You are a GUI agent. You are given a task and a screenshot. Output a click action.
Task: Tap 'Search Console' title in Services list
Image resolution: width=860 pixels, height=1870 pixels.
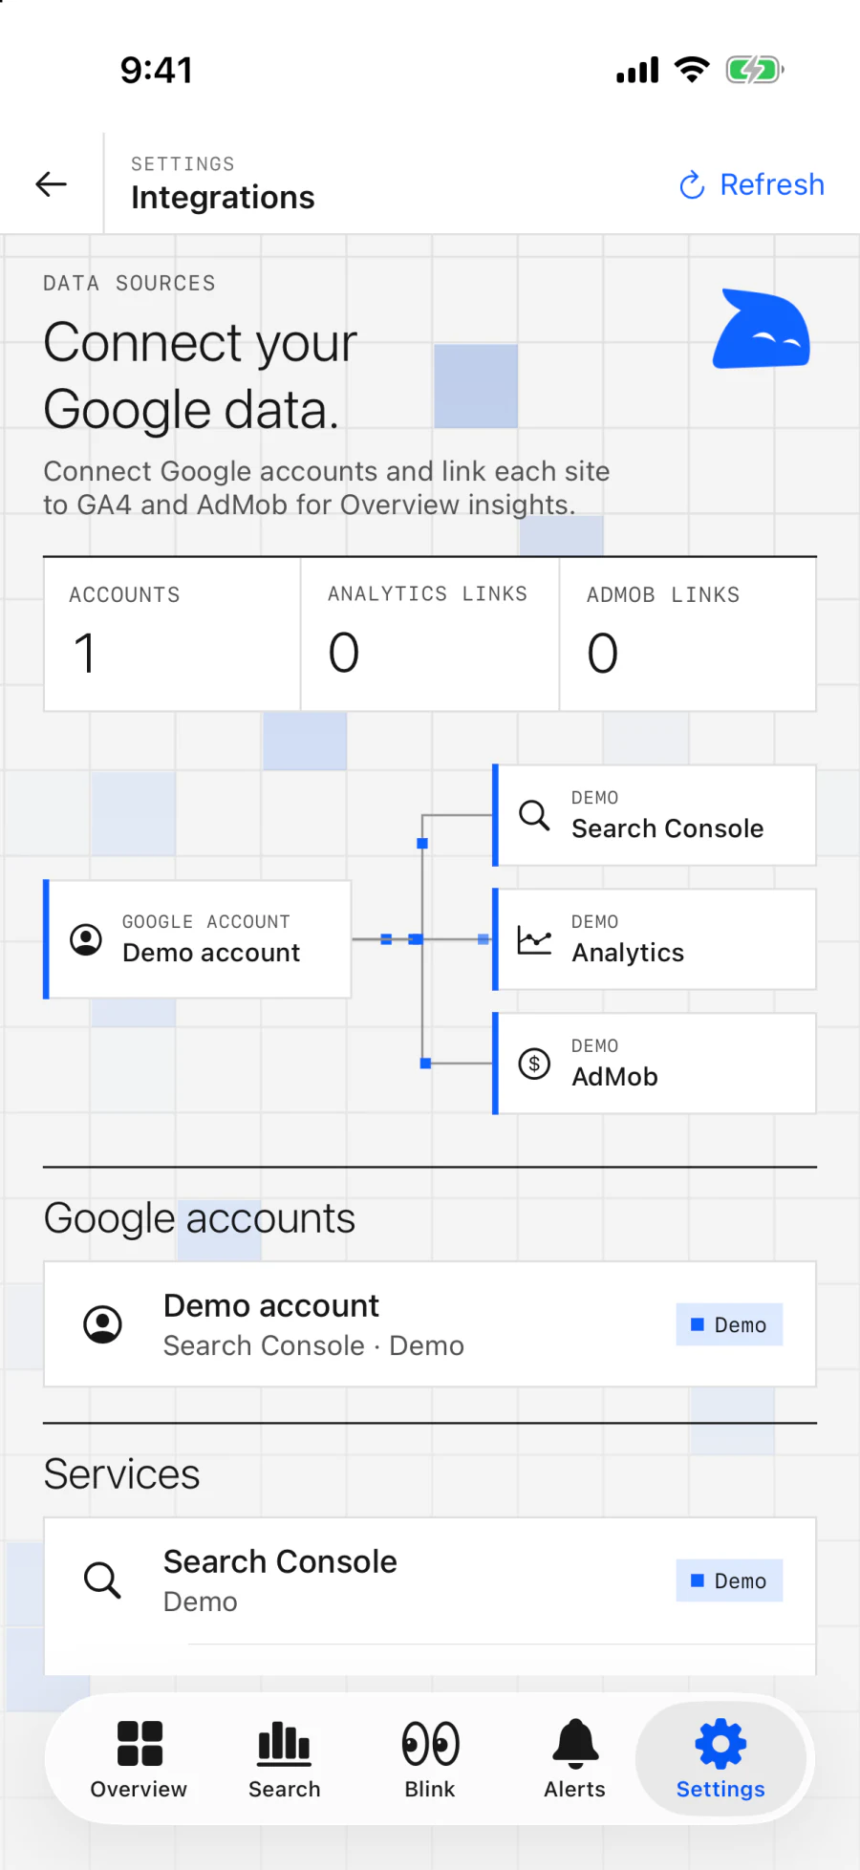coord(280,1561)
